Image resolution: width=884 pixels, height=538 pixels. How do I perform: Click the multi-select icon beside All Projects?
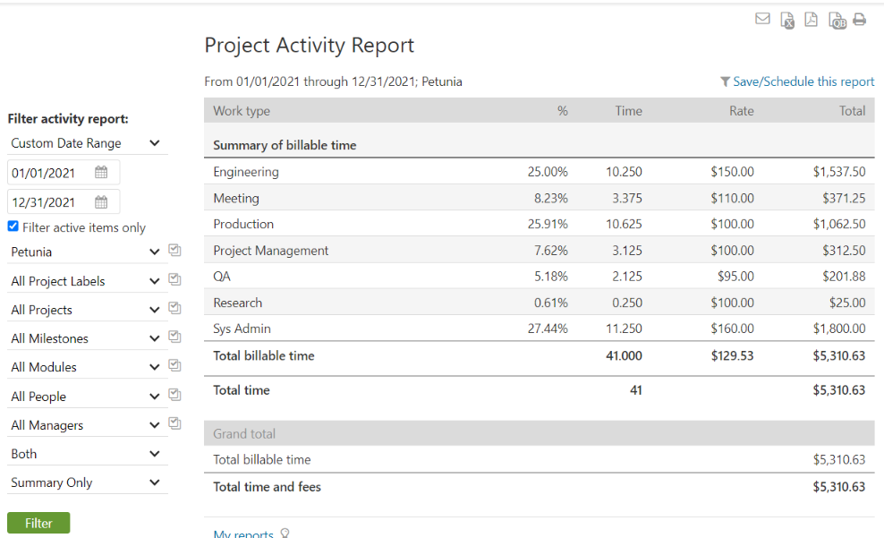175,309
